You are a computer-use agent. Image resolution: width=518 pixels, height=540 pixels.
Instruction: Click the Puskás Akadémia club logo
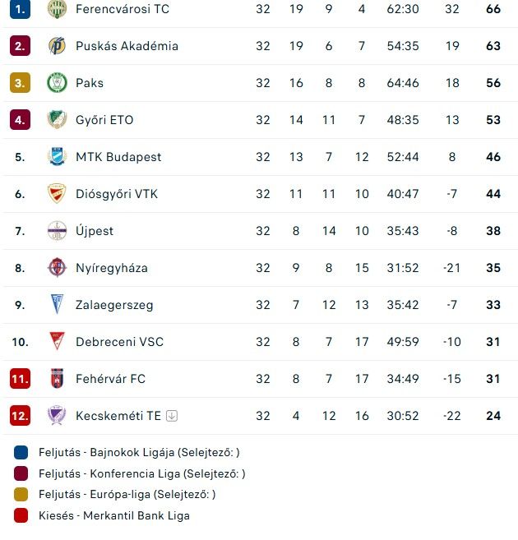coord(57,46)
